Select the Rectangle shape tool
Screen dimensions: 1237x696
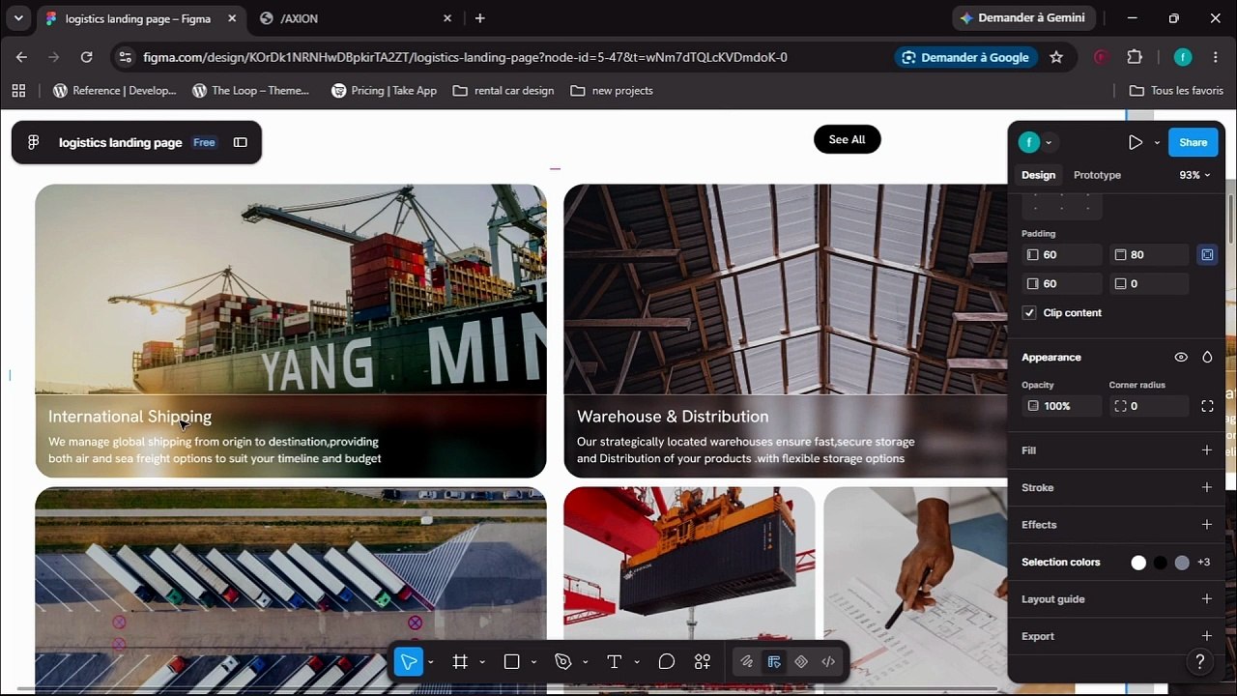(512, 662)
